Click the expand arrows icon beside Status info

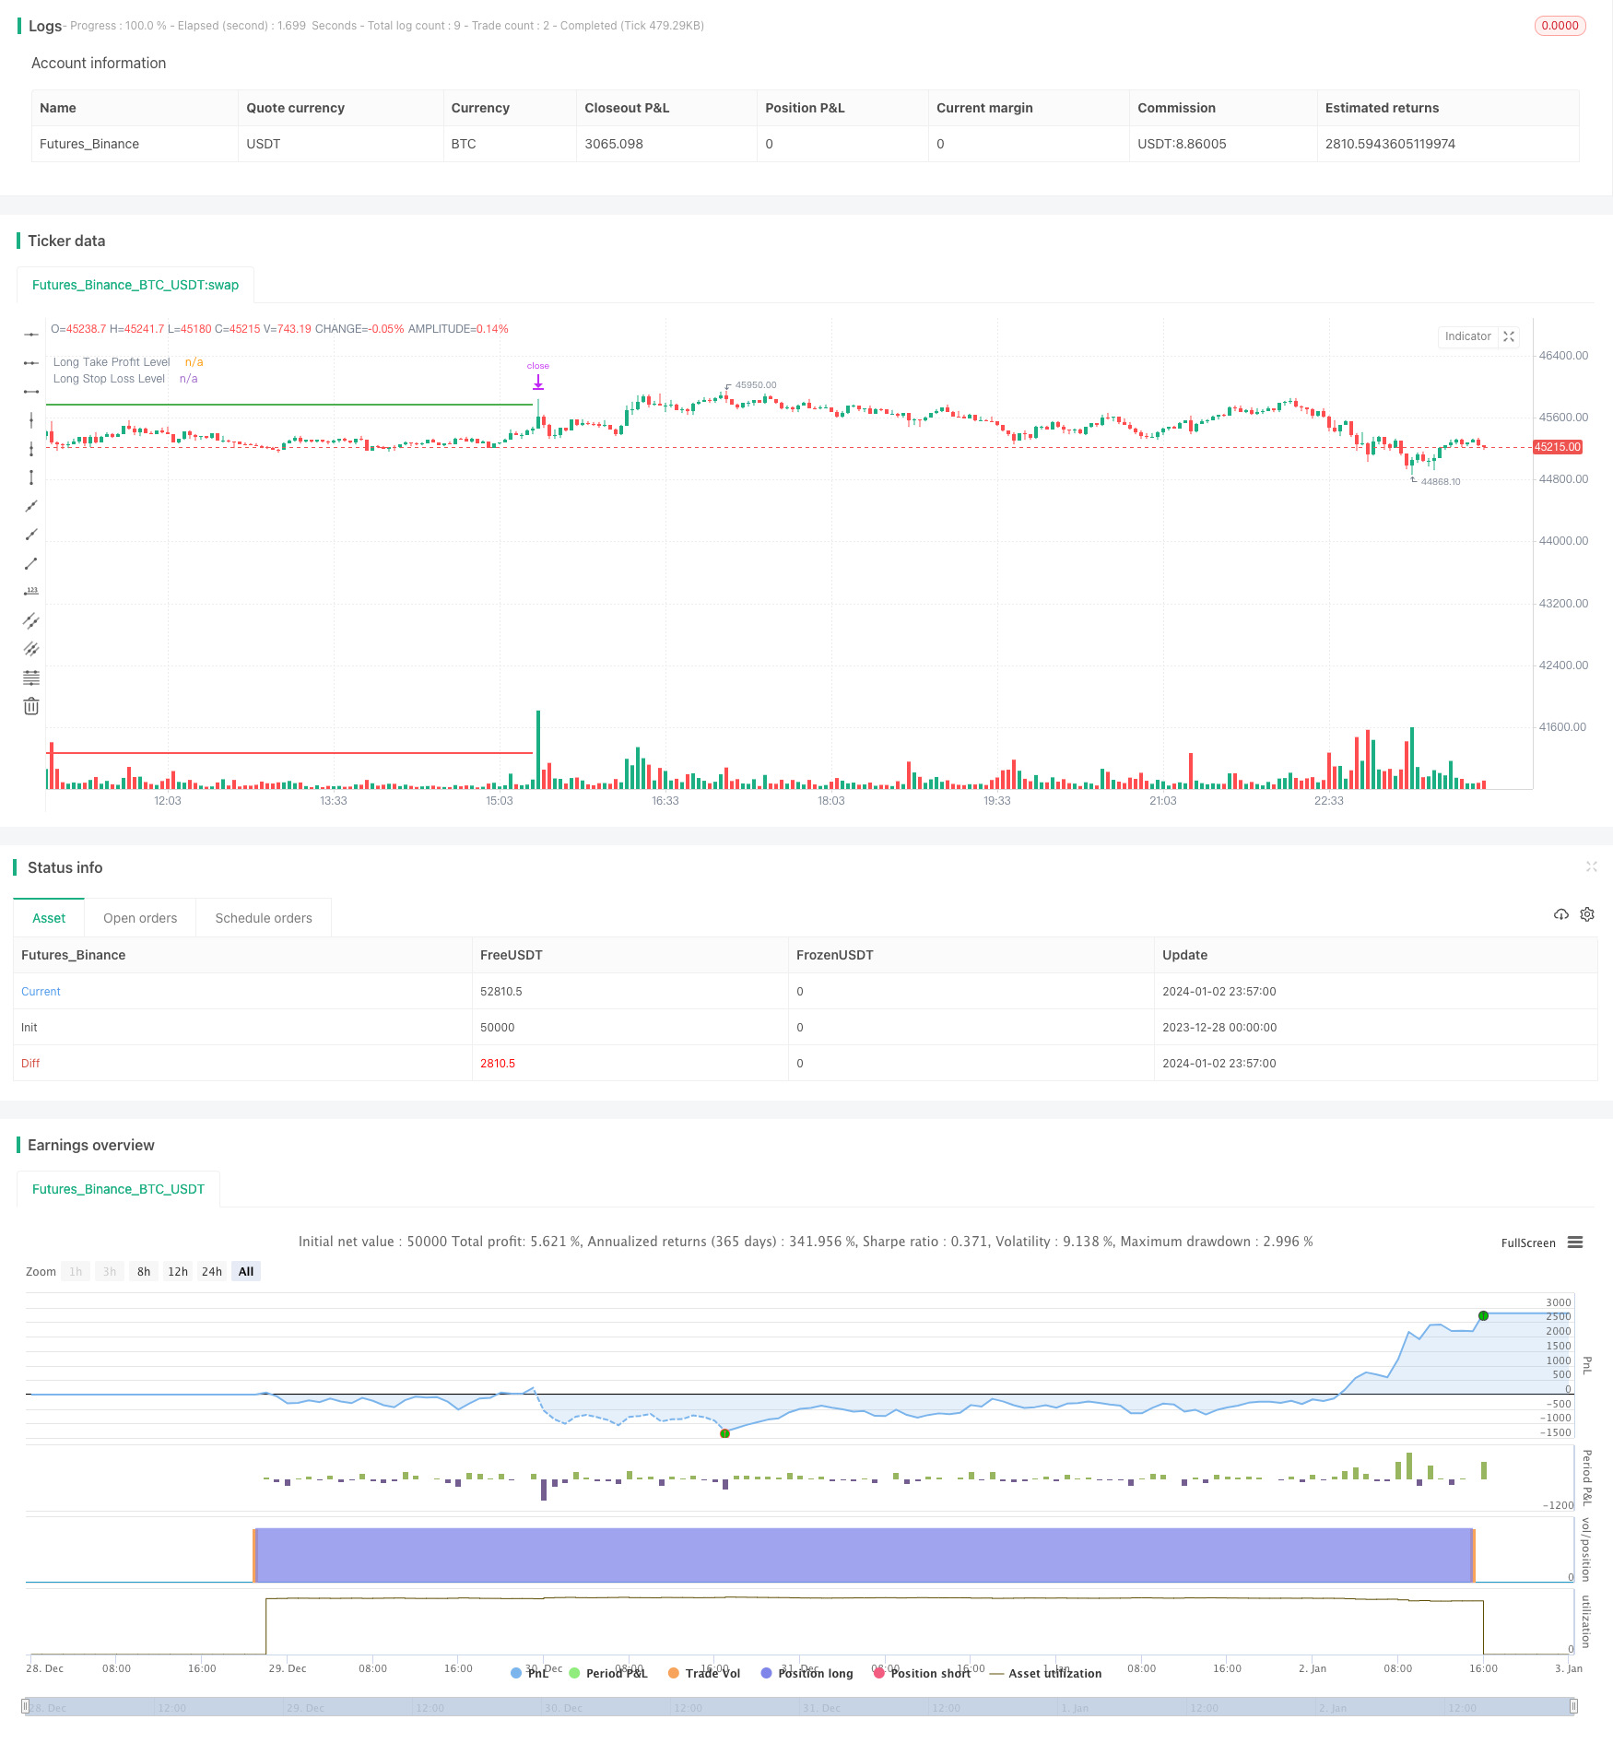[x=1591, y=866]
